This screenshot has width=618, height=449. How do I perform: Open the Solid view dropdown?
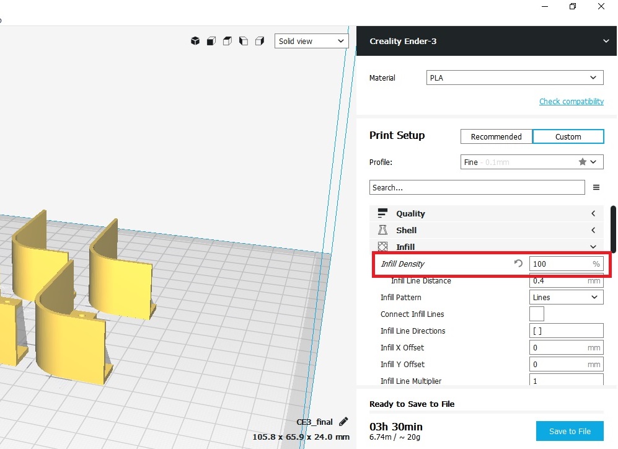311,40
